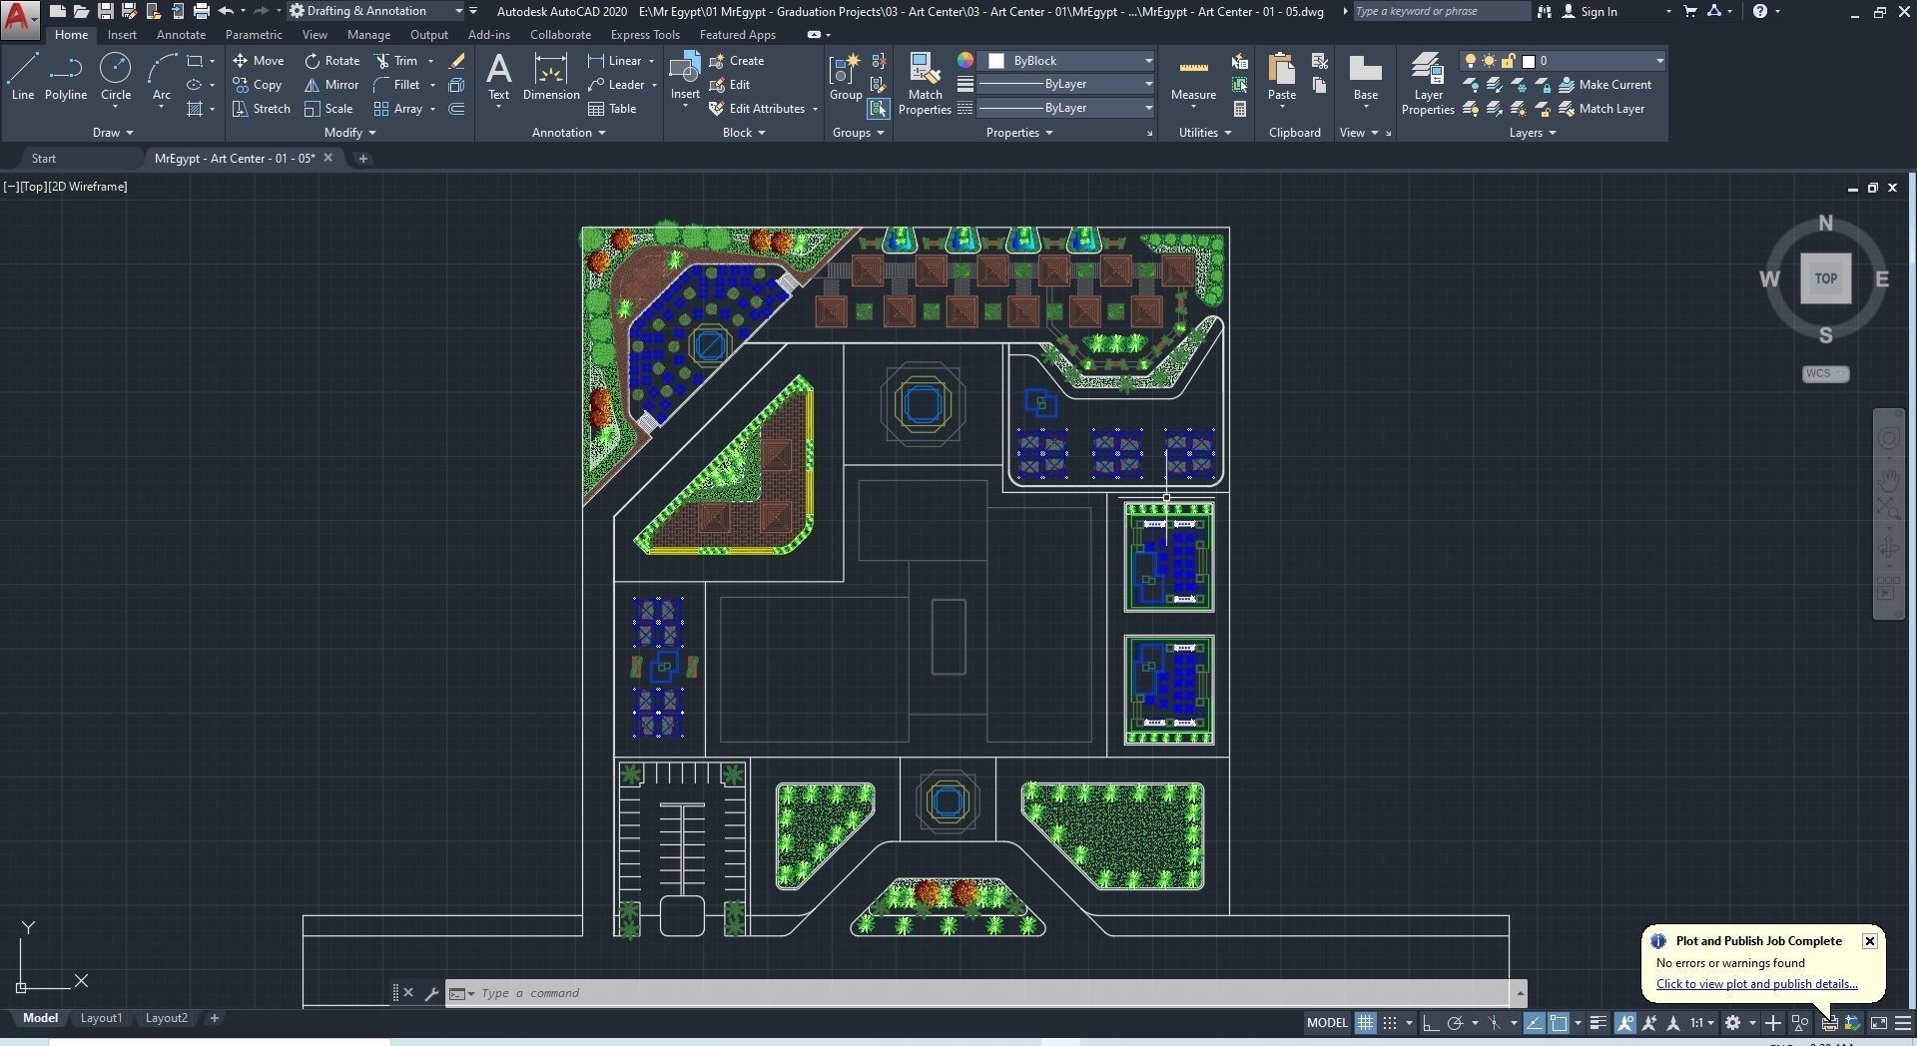Image resolution: width=1917 pixels, height=1046 pixels.
Task: Select the Polyline tool
Action: (66, 78)
